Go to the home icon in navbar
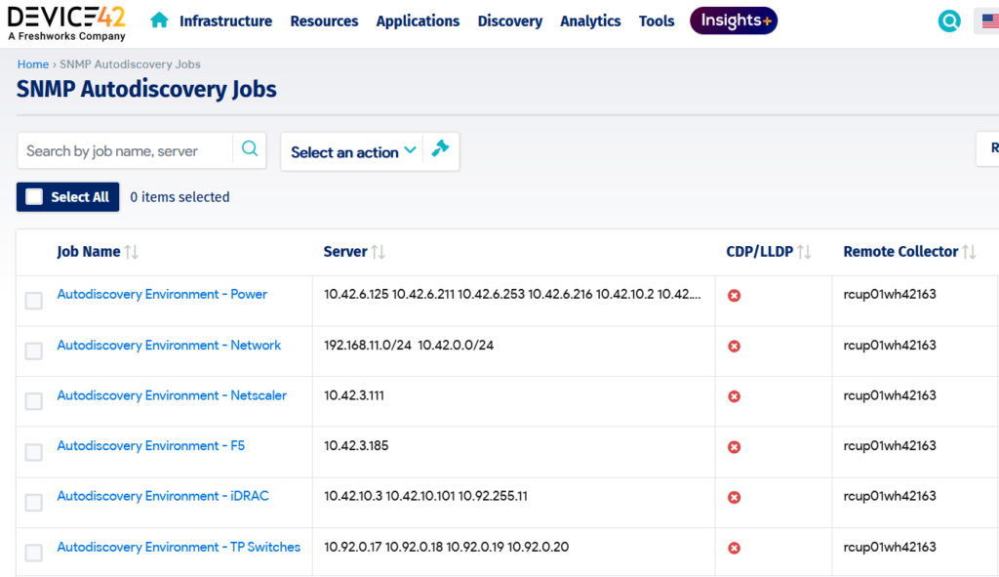 tap(159, 21)
